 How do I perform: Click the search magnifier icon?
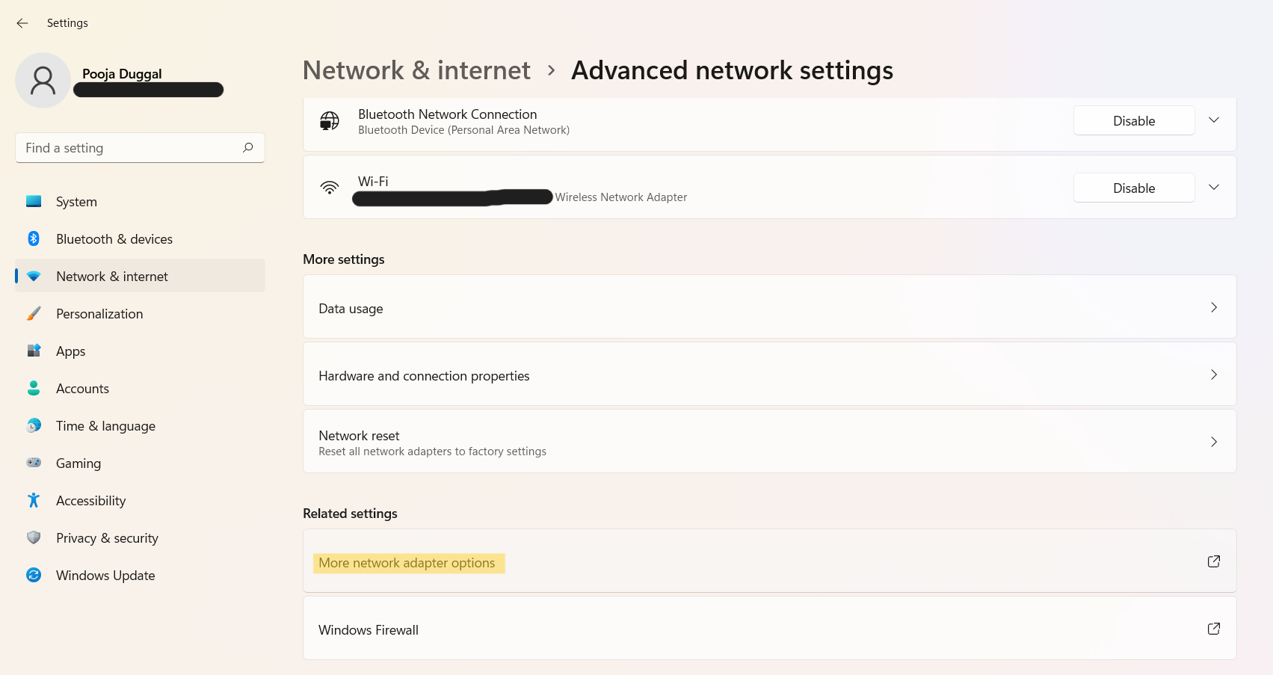click(248, 147)
